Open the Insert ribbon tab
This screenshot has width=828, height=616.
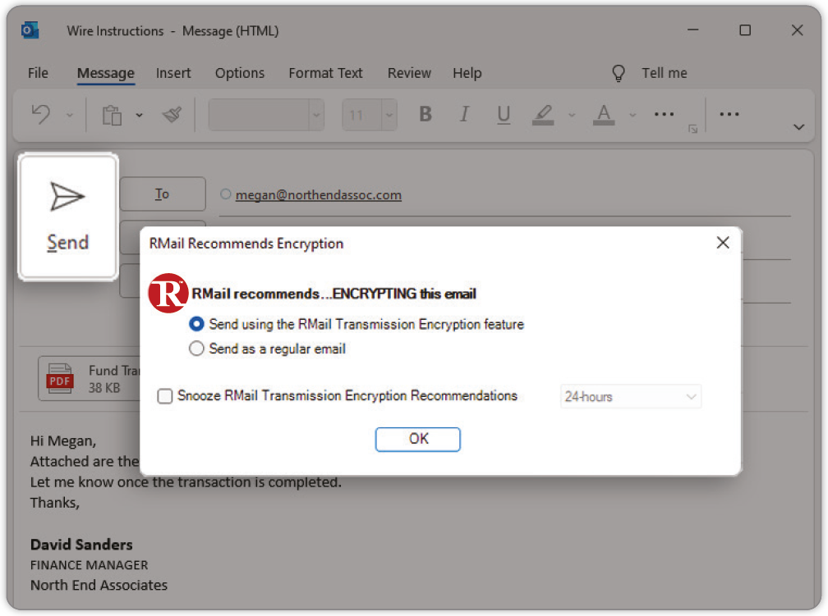pyautogui.click(x=173, y=73)
